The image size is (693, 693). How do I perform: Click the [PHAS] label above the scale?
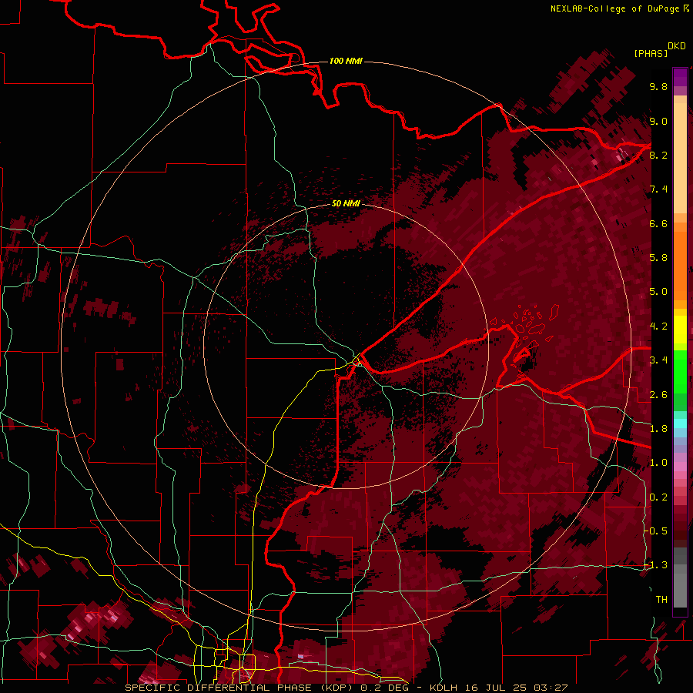pyautogui.click(x=651, y=54)
